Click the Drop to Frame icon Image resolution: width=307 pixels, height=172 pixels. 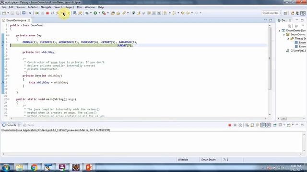75,13
